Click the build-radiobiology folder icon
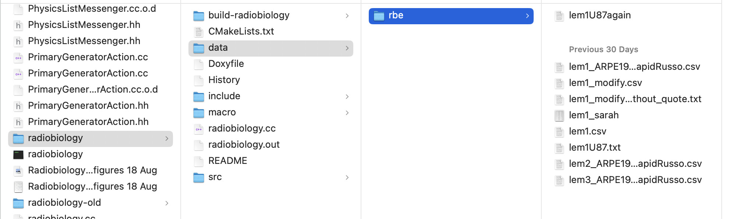This screenshot has height=219, width=739. click(199, 16)
